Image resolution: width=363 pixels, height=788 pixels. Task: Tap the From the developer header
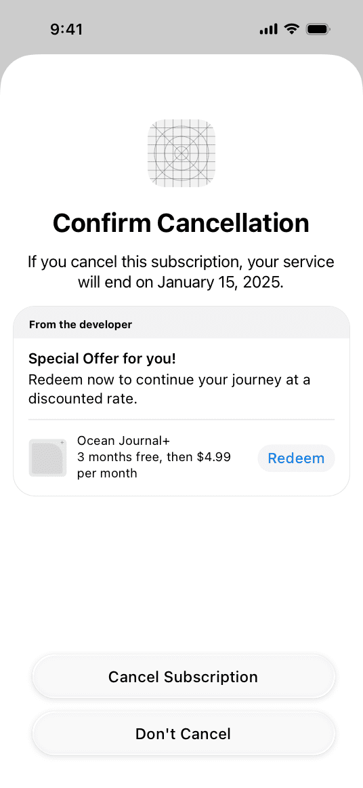81,325
